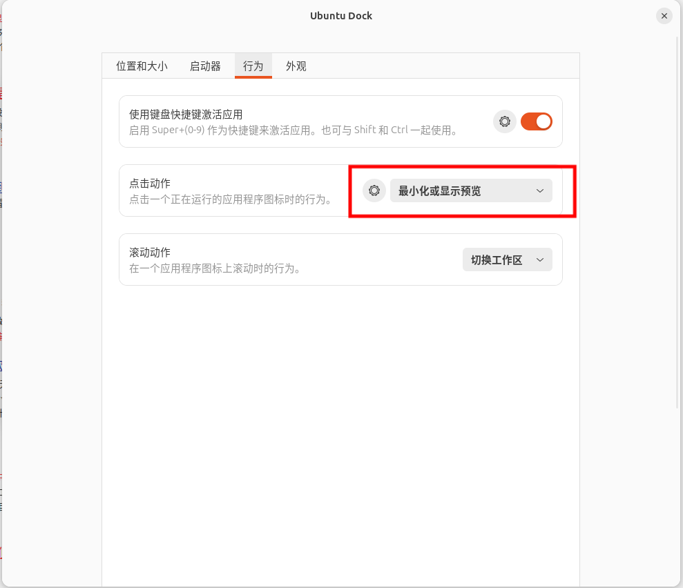Click the 使用键盘快捷键激活应用 row title
683x588 pixels.
[186, 115]
